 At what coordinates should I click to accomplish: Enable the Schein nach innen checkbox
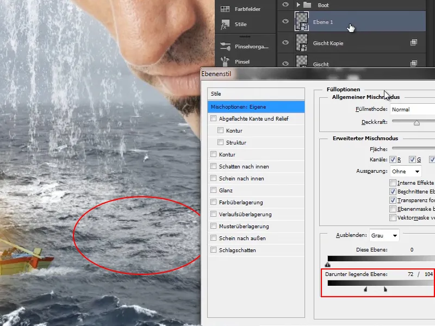click(x=213, y=178)
